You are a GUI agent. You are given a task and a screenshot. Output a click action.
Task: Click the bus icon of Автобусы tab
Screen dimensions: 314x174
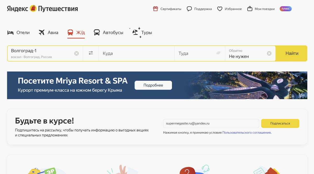97,32
